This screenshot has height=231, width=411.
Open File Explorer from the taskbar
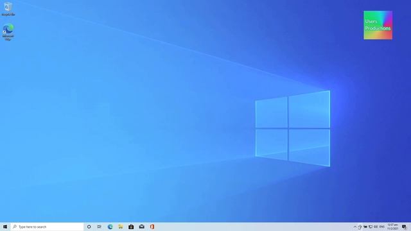121,227
